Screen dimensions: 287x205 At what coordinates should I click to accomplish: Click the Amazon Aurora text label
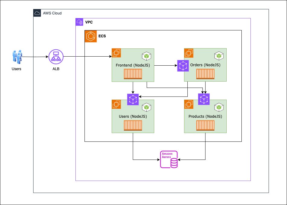(167, 155)
